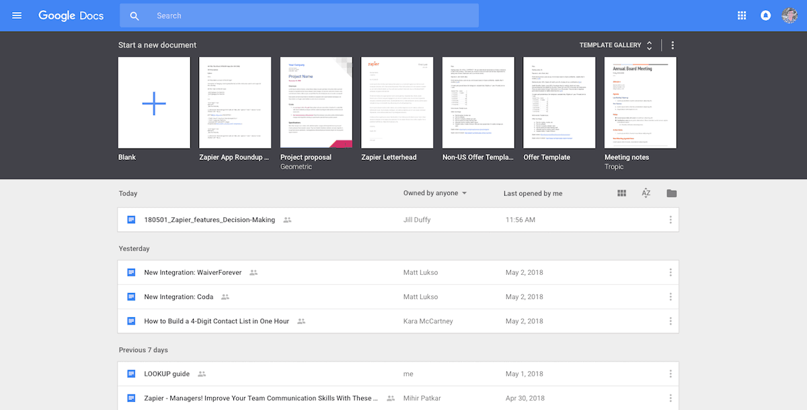
Task: Click shared icon beside New Integration: Coda
Action: pos(225,297)
